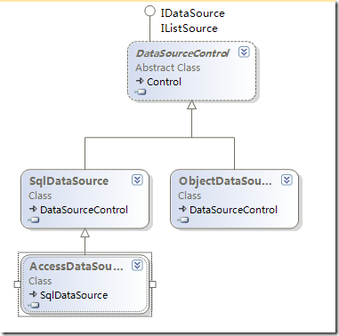Select the IDataSource interface label
This screenshot has width=339, height=336.
pos(193,13)
